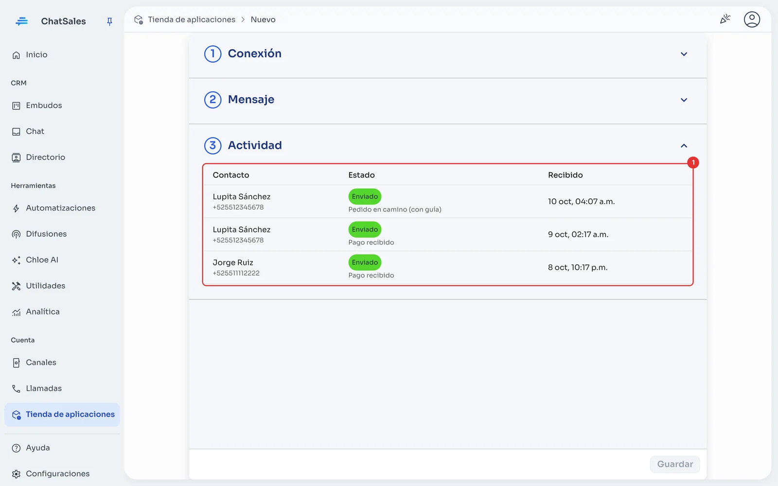Click the Chloe AI sparkle icon

tap(16, 260)
